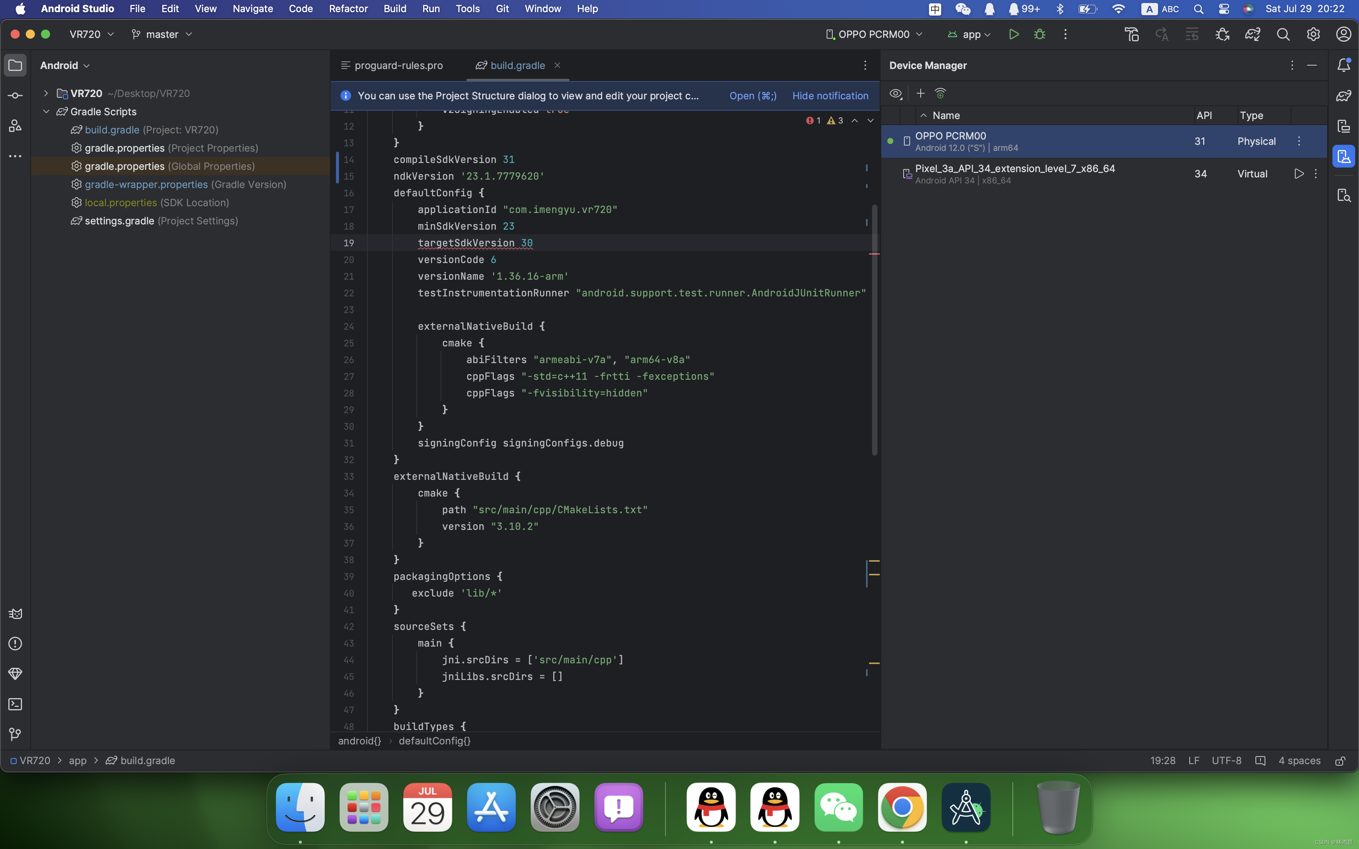Screen dimensions: 1359x849
Task: Open the Build menu
Action: pos(394,8)
